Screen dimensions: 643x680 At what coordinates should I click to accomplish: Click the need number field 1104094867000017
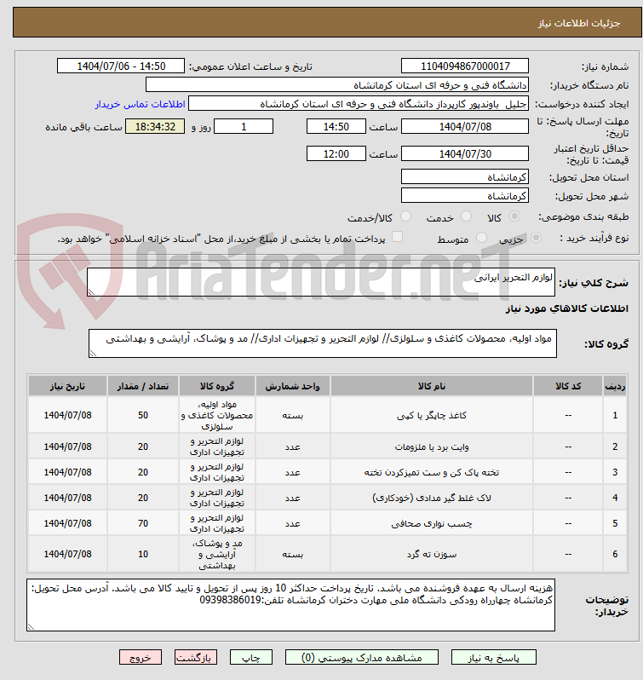click(464, 66)
